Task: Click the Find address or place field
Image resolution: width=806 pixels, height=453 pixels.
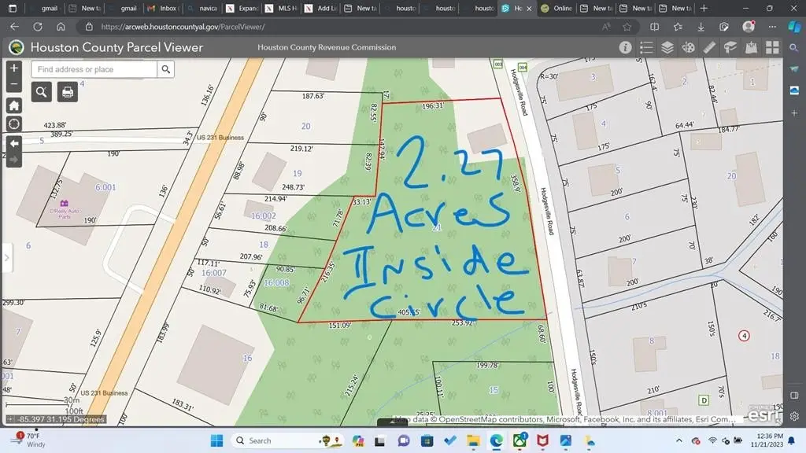Action: [x=94, y=69]
